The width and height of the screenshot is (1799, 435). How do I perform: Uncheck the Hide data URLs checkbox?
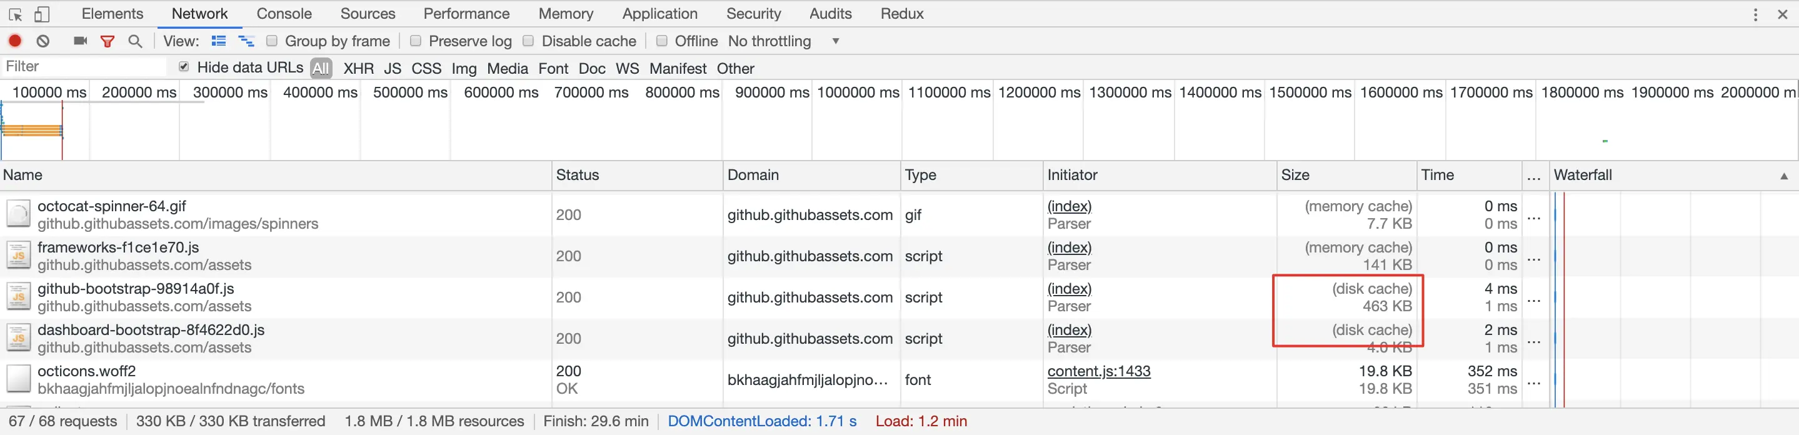(x=184, y=66)
